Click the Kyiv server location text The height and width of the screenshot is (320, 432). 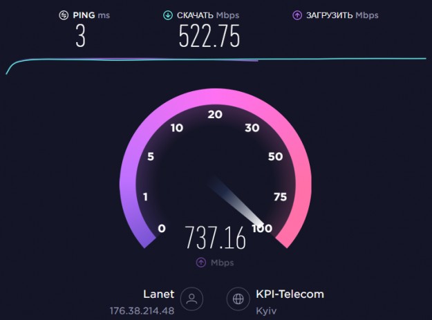(x=266, y=311)
